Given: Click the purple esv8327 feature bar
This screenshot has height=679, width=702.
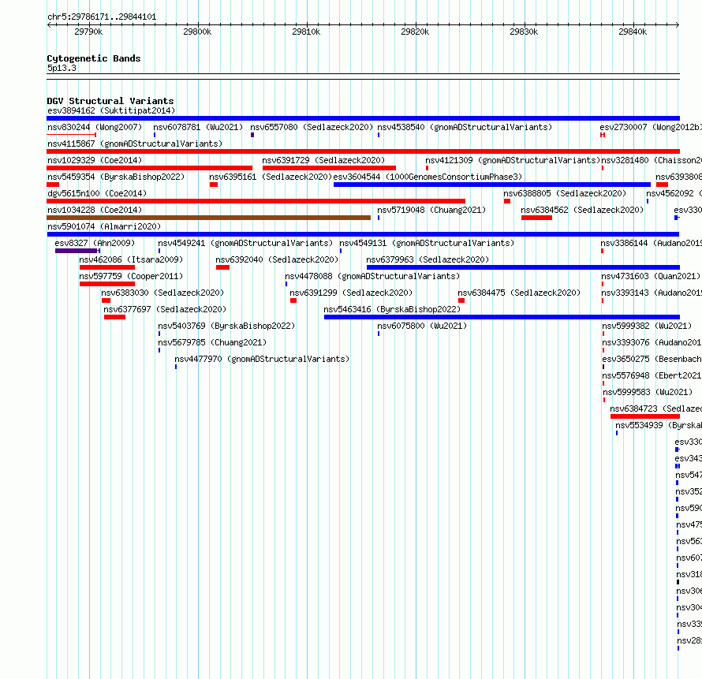Looking at the screenshot, I should click(x=77, y=251).
